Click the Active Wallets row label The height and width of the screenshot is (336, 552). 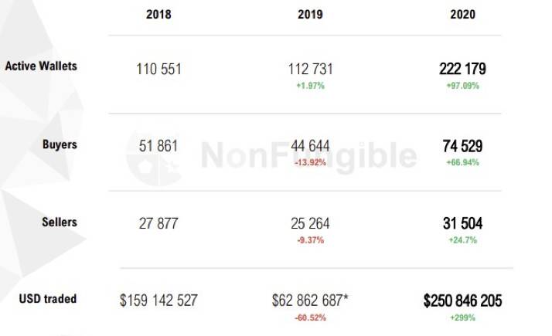[x=41, y=66]
